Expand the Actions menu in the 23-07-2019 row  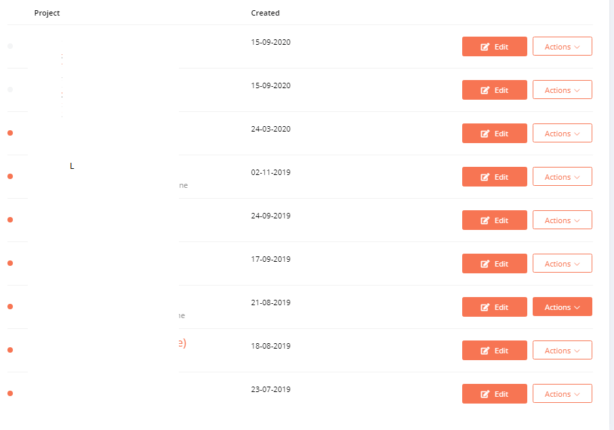pos(562,393)
